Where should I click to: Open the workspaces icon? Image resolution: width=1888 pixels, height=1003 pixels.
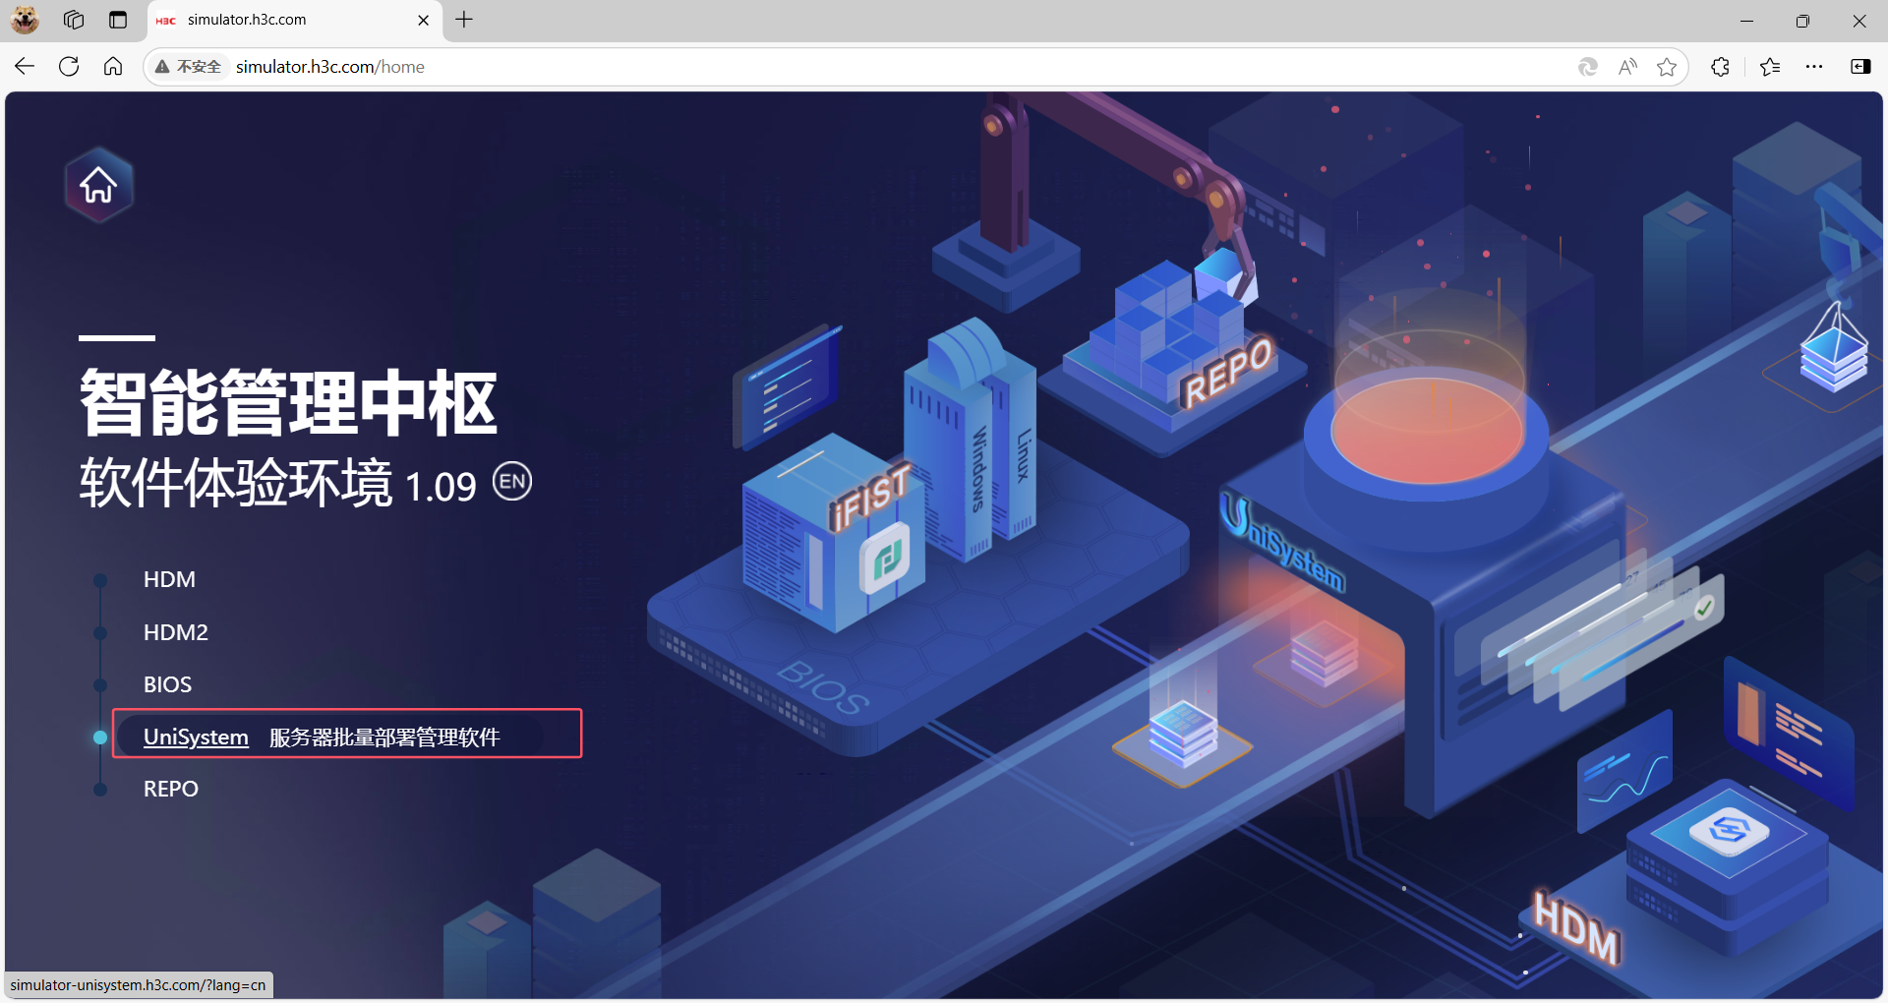pyautogui.click(x=74, y=20)
